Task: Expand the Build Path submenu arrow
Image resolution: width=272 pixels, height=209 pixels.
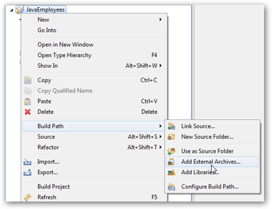Action: 160,126
